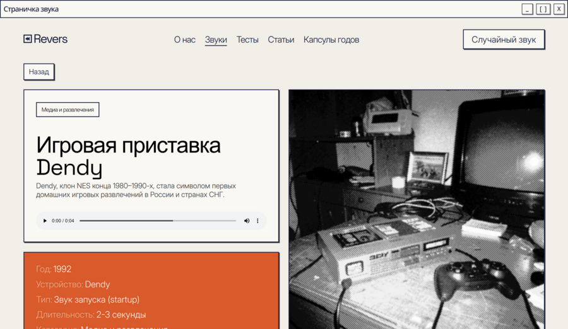Screen dimensions: 568x329
Task: Click the Revers rewind logo icon
Action: [x=28, y=38]
